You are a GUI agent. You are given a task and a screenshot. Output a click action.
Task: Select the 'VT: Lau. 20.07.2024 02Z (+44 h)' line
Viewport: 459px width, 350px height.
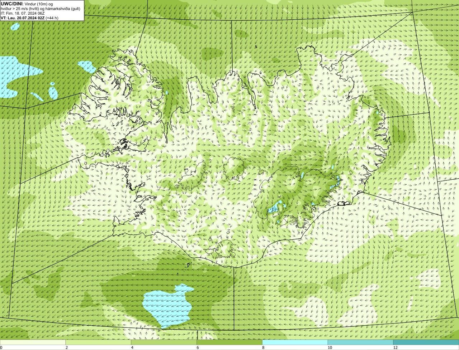(x=30, y=18)
